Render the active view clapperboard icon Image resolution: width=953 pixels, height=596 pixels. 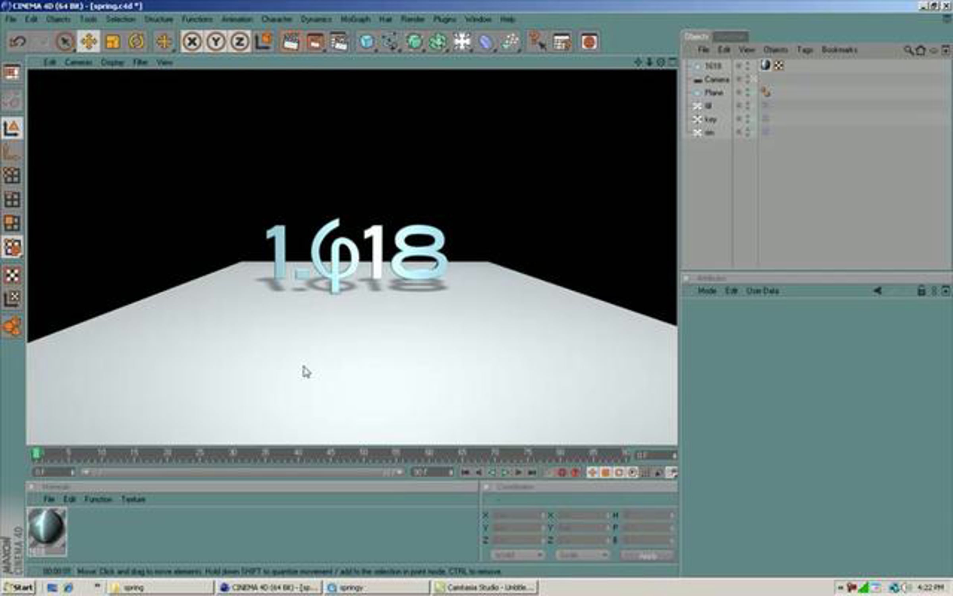(291, 41)
